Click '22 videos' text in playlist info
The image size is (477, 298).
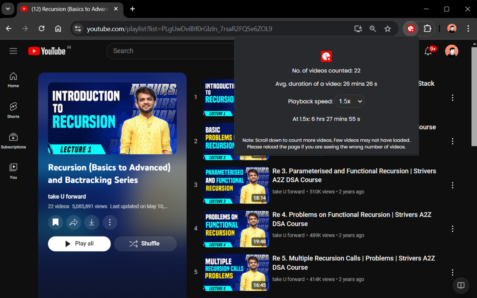coord(59,206)
